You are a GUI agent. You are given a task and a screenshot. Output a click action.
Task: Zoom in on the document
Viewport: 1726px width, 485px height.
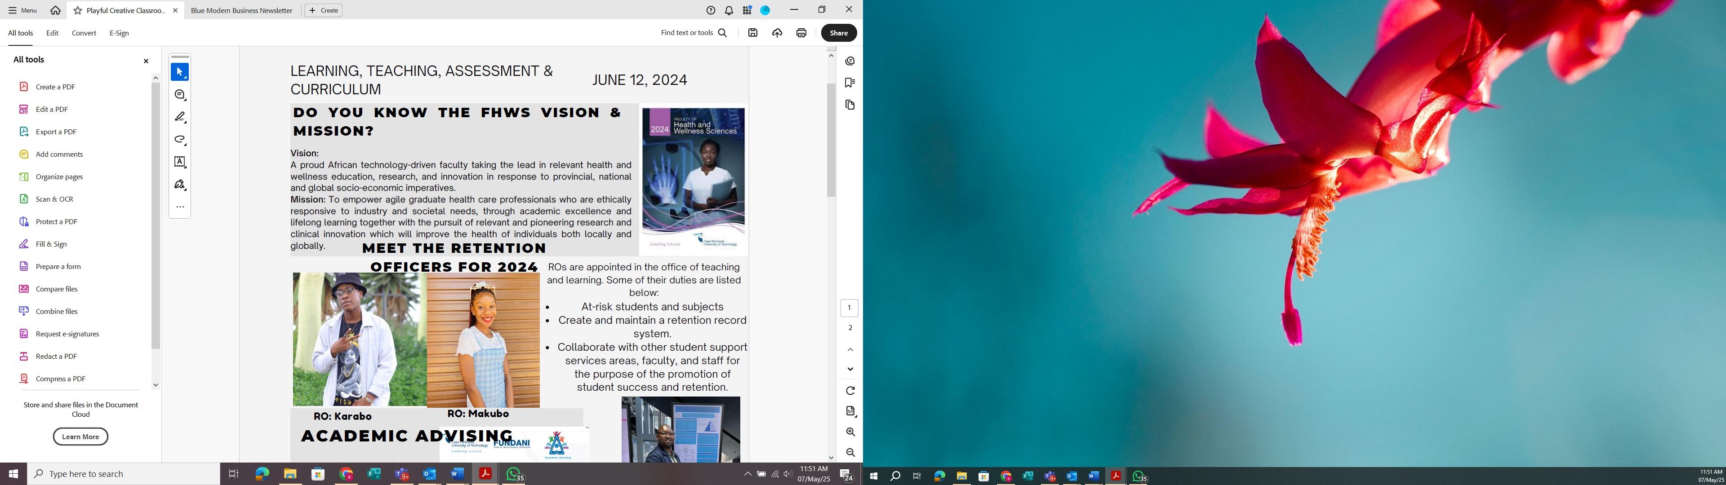coord(850,432)
